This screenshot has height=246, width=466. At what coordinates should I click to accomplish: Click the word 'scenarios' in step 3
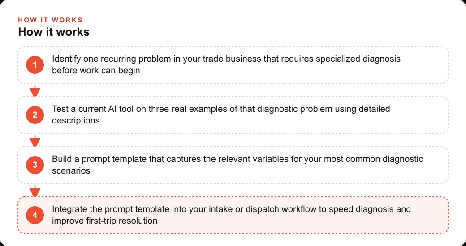click(x=71, y=171)
